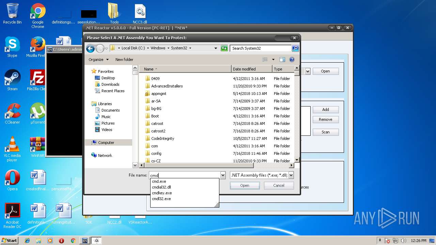436x245 pixels.
Task: Expand Windows breadcrumb arrow
Action: click(x=168, y=48)
